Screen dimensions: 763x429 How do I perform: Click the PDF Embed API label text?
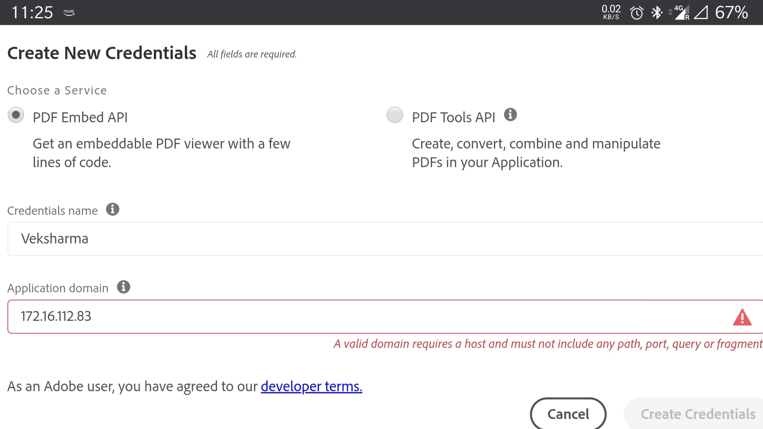point(80,118)
